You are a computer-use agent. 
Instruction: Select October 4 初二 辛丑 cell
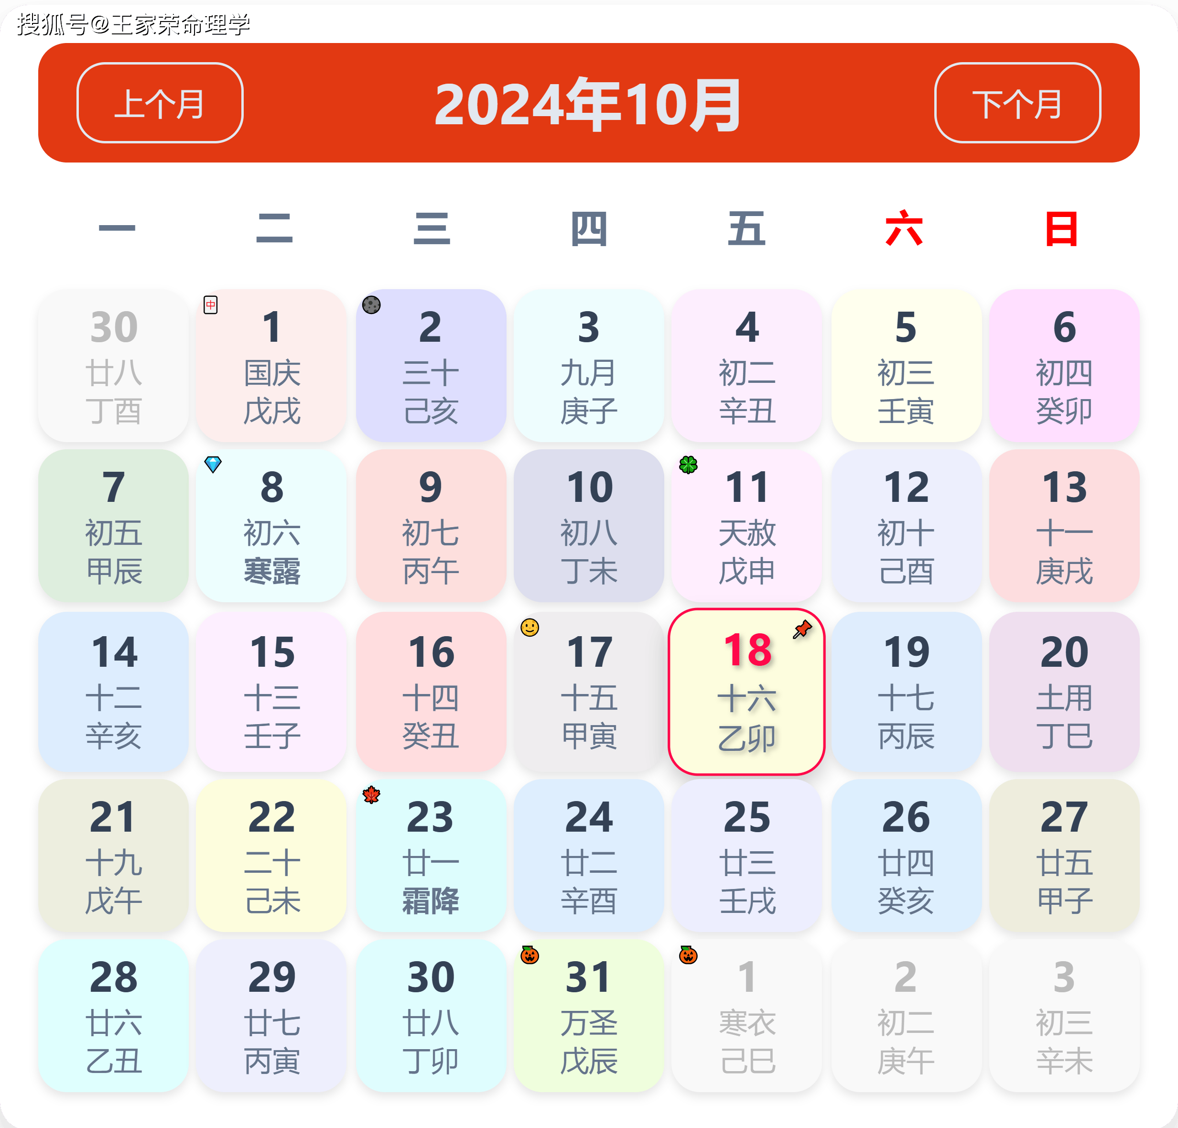click(x=747, y=365)
